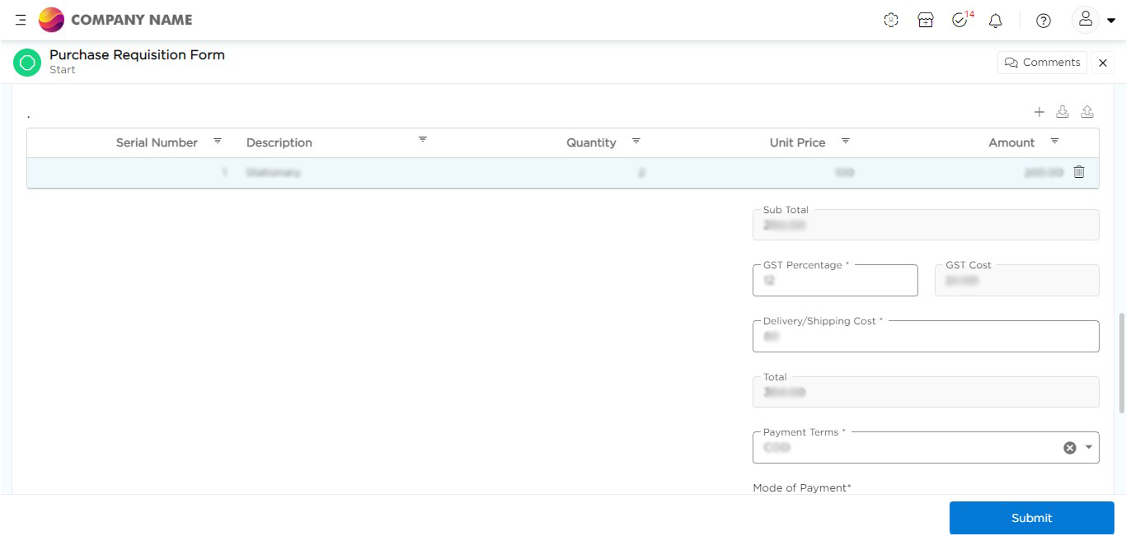The image size is (1126, 536).
Task: Click the Total field
Action: (926, 392)
